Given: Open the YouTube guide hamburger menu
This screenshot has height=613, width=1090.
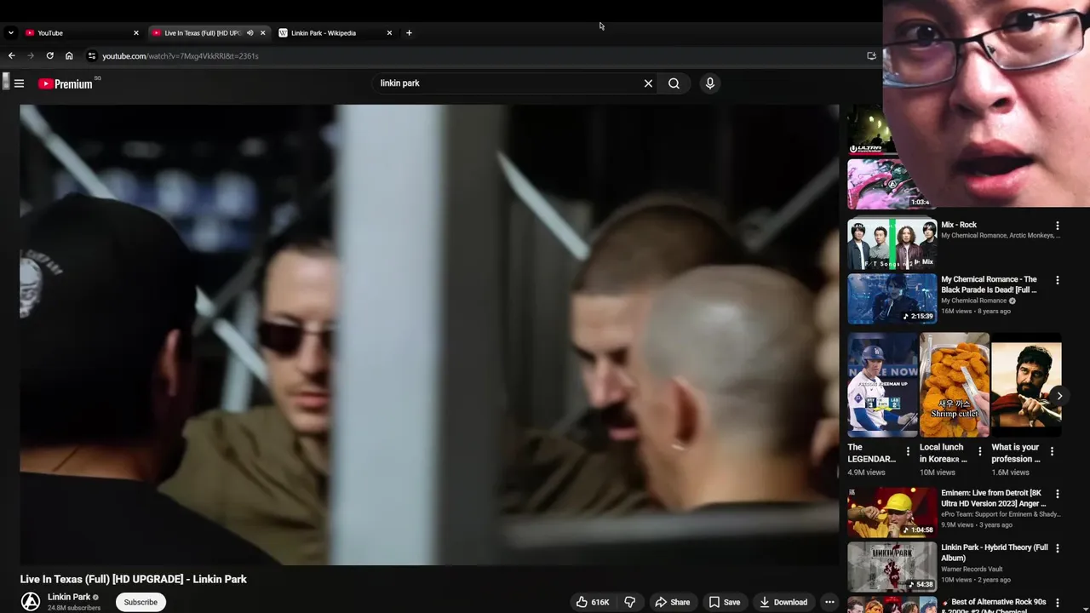Looking at the screenshot, I should coord(19,83).
